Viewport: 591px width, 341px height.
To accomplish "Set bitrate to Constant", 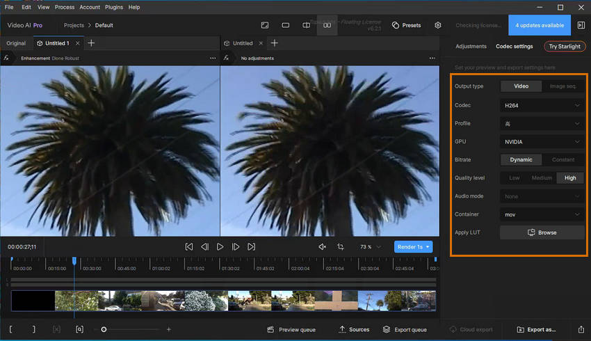I will 563,159.
